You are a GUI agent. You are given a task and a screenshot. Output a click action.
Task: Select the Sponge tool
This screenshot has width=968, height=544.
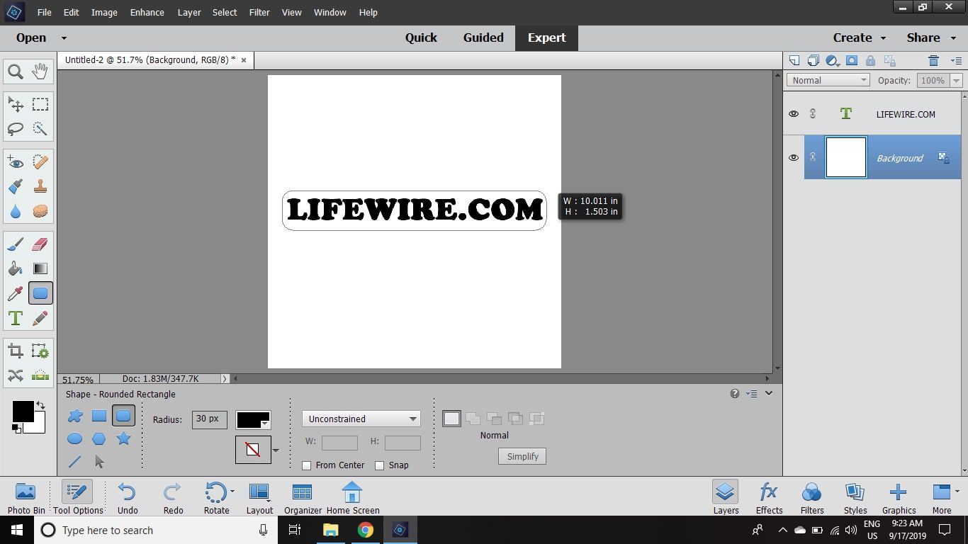point(40,211)
